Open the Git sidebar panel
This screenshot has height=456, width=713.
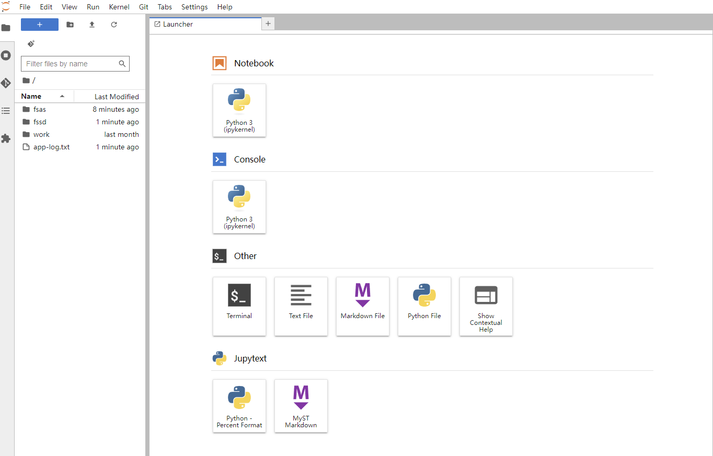click(x=6, y=83)
